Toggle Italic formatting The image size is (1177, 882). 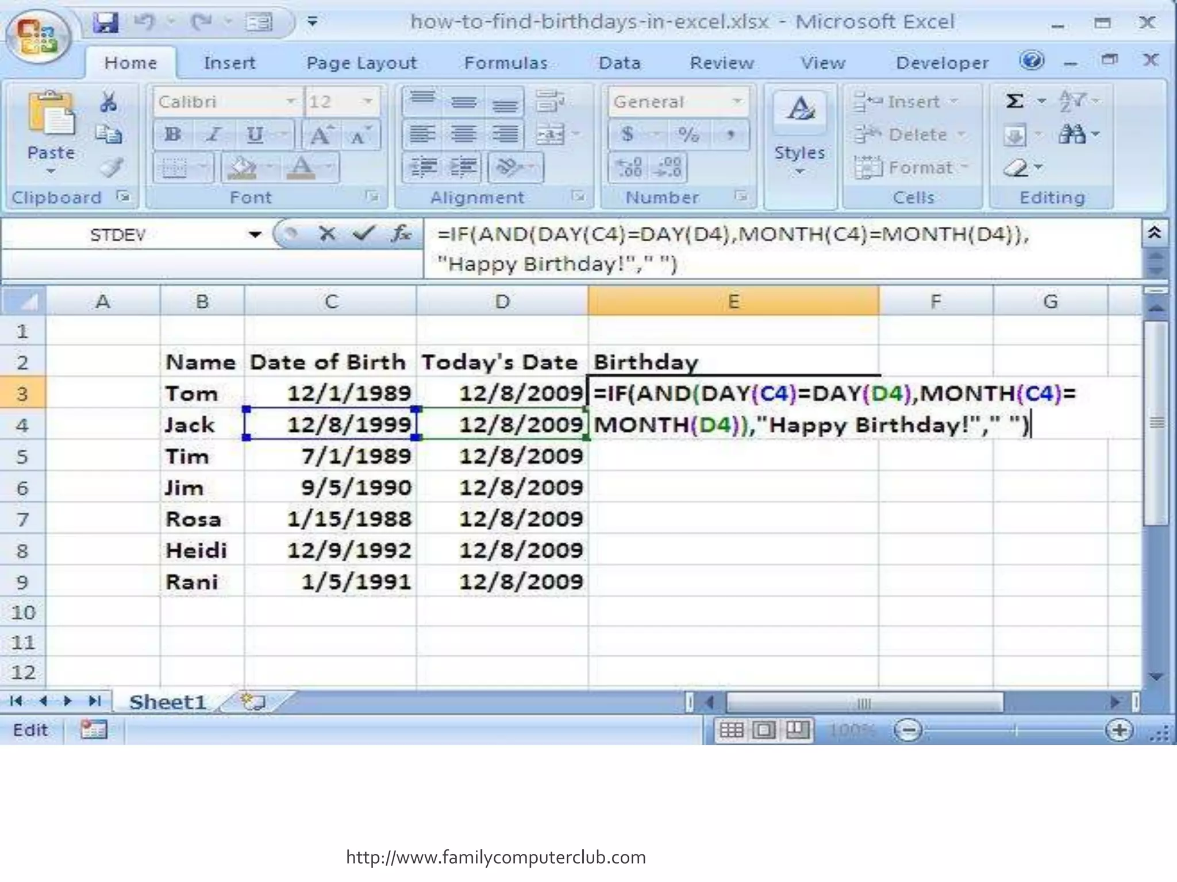coord(213,135)
